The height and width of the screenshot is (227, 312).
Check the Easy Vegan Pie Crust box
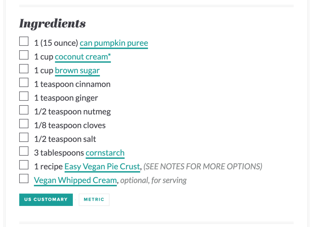tap(24, 165)
